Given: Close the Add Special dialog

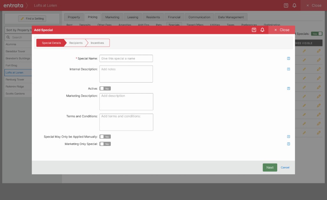Looking at the screenshot, I should click(282, 30).
